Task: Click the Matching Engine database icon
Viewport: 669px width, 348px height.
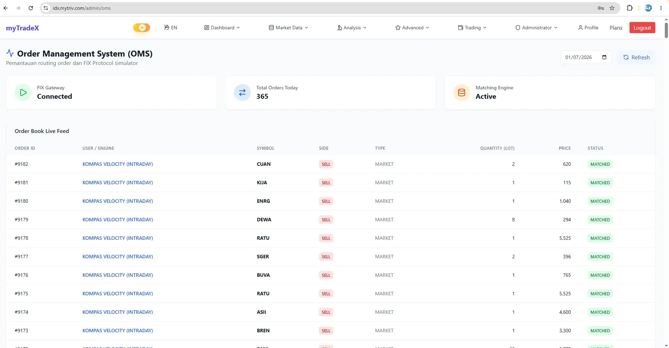Action: coord(462,92)
